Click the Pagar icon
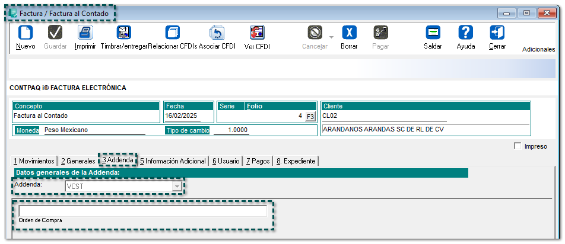The height and width of the screenshot is (244, 565). [x=380, y=33]
